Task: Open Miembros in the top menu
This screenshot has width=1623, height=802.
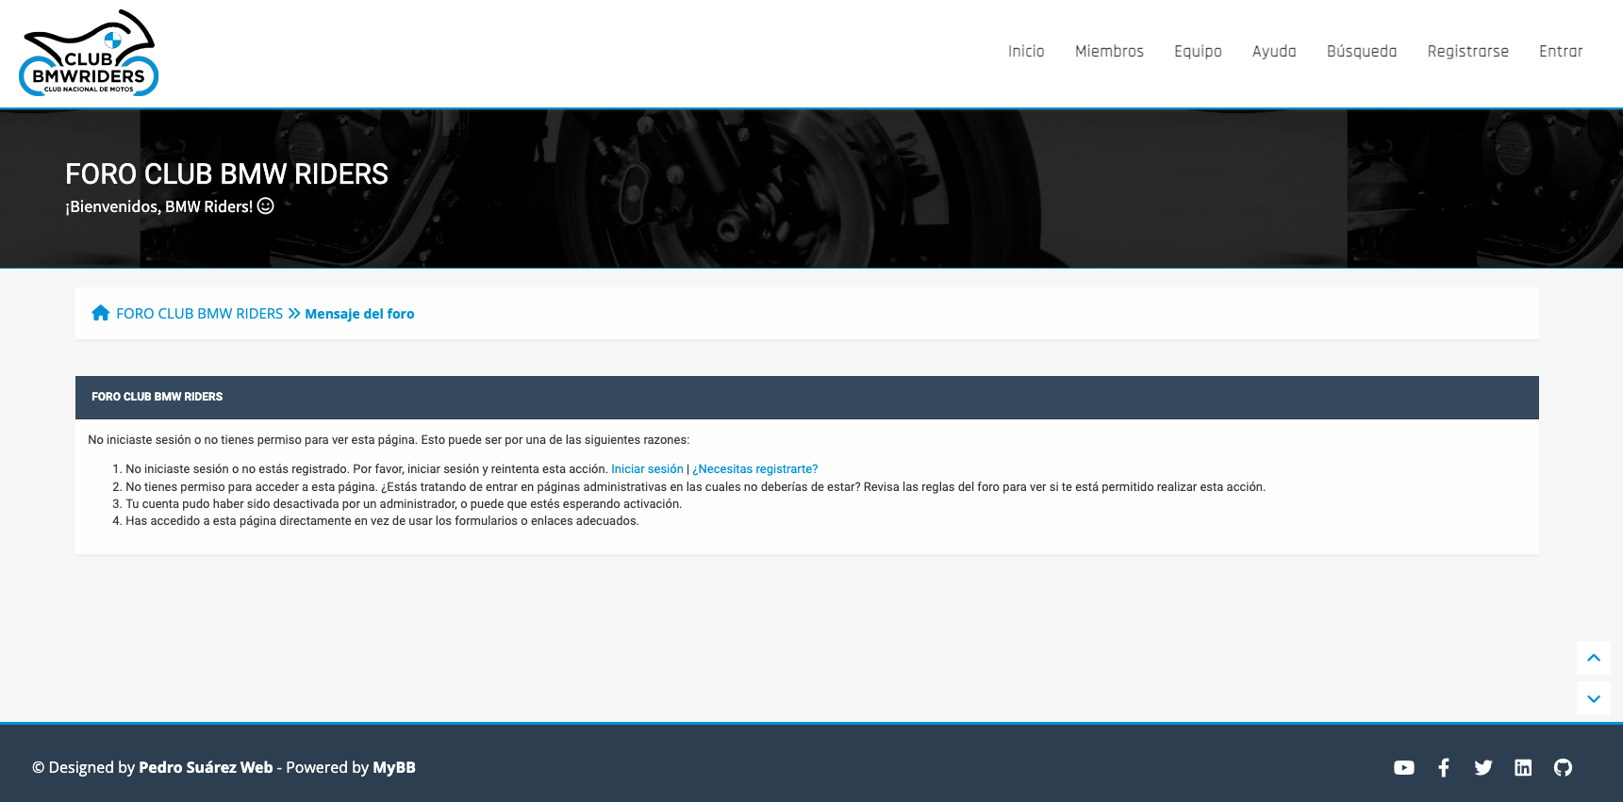Action: coord(1109,52)
